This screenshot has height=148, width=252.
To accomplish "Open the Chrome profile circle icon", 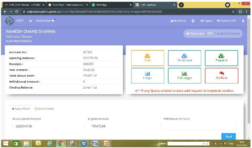I will point(227,5).
